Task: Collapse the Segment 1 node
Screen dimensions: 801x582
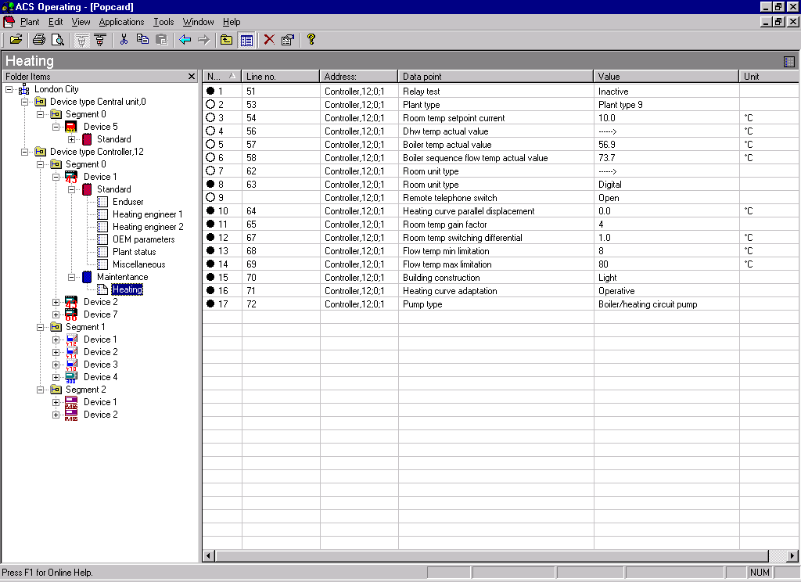Action: 40,327
